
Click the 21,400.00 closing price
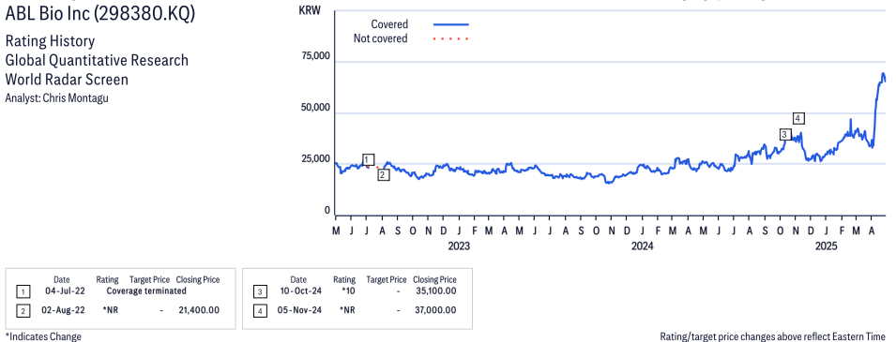pyautogui.click(x=198, y=309)
